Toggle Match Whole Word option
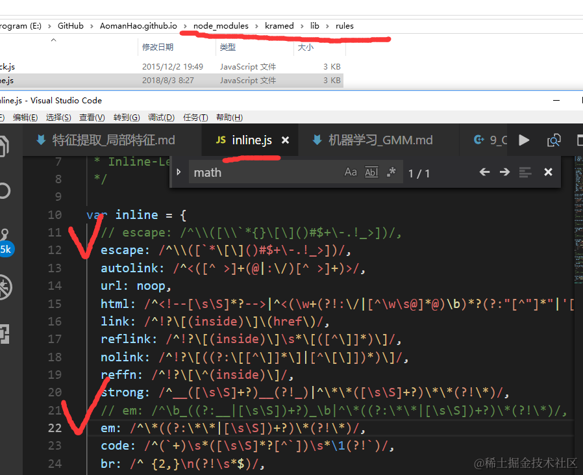This screenshot has height=475, width=583. 371,172
